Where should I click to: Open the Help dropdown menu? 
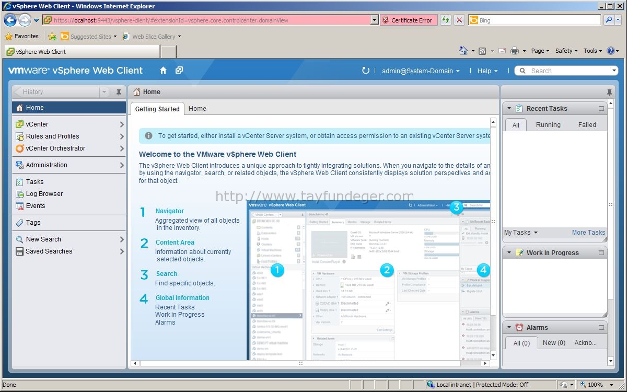point(487,71)
